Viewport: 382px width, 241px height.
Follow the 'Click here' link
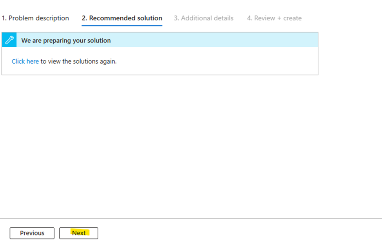click(x=25, y=61)
